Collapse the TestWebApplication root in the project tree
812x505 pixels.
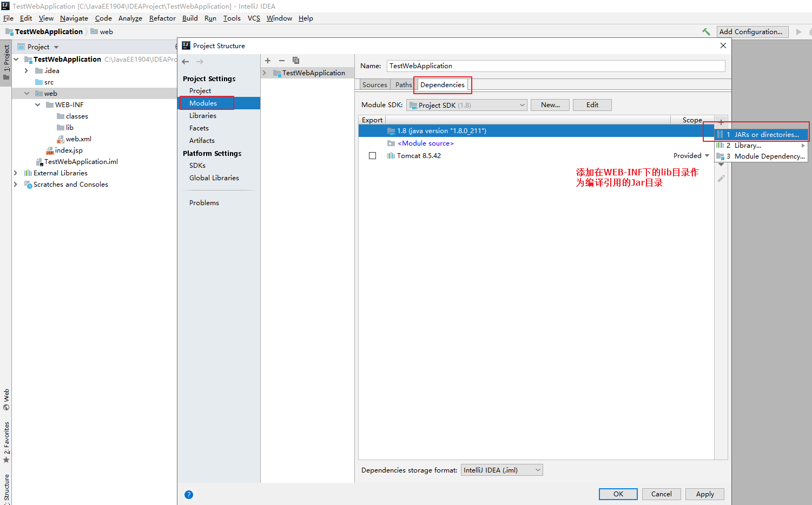tap(16, 60)
